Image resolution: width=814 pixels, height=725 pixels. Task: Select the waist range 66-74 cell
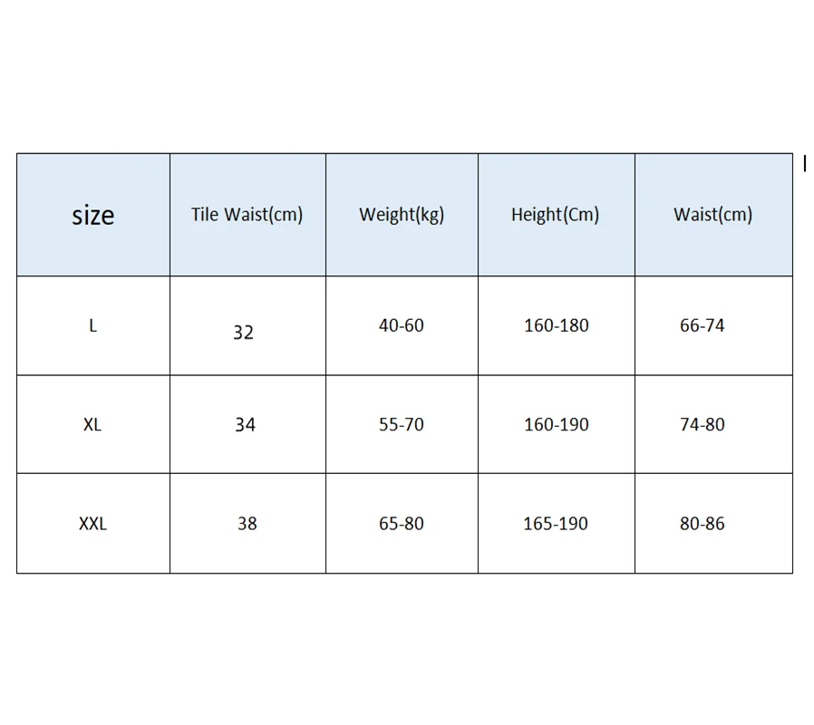(x=703, y=325)
